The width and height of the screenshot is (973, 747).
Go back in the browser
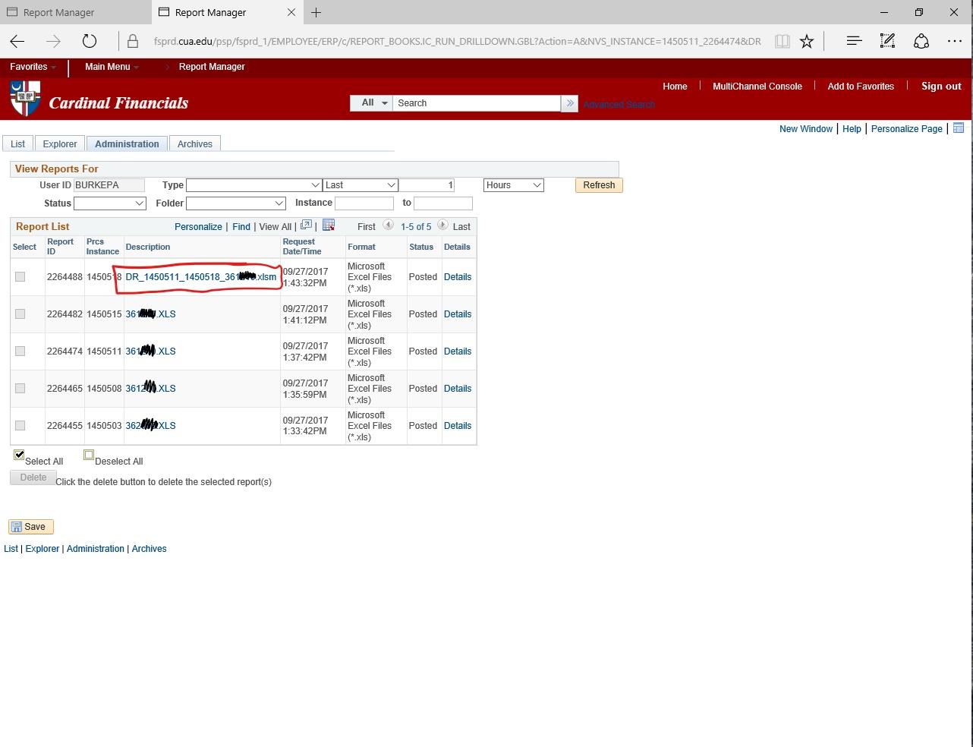17,41
